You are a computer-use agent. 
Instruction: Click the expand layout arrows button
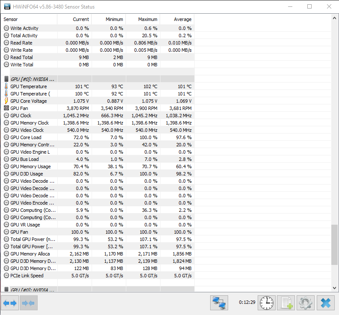click(10, 303)
